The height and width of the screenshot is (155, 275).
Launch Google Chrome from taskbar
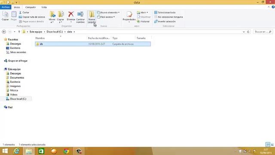point(66,151)
